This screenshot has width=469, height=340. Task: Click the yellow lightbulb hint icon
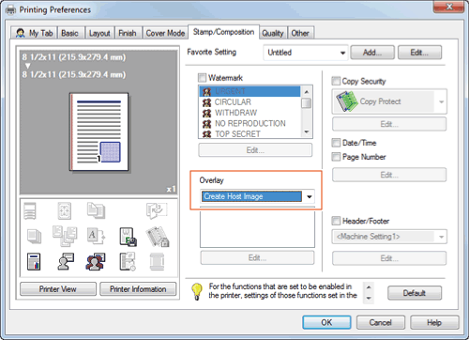coord(197,291)
